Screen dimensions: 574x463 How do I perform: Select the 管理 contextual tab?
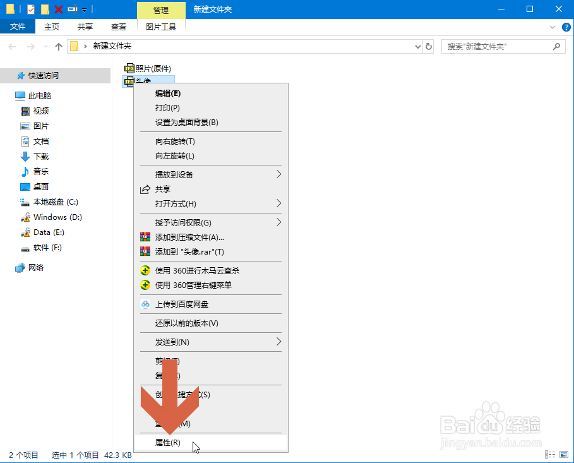(x=161, y=10)
